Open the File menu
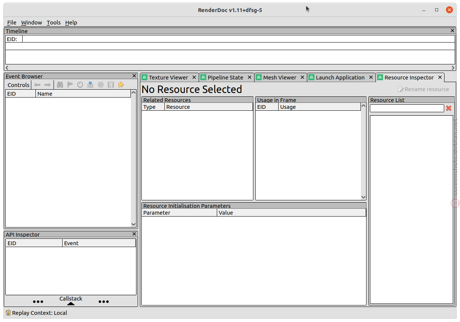 click(x=12, y=23)
